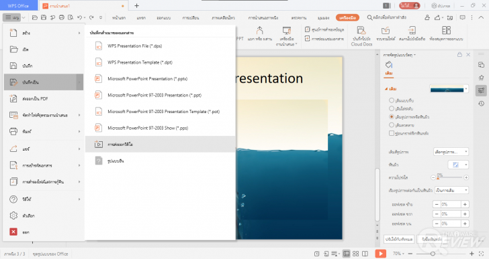489x259 pixels.
Task: Click the comment bubble icon in top toolbar
Action: coord(463,17)
